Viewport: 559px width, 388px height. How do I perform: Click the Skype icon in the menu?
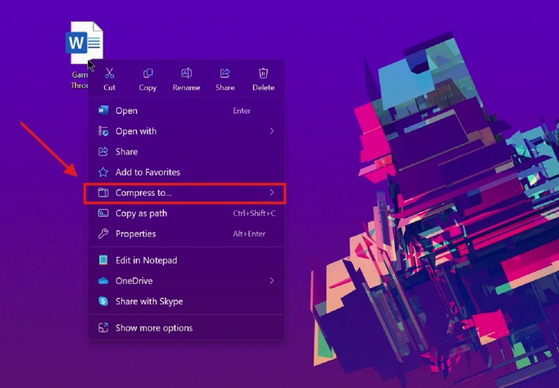pyautogui.click(x=103, y=301)
